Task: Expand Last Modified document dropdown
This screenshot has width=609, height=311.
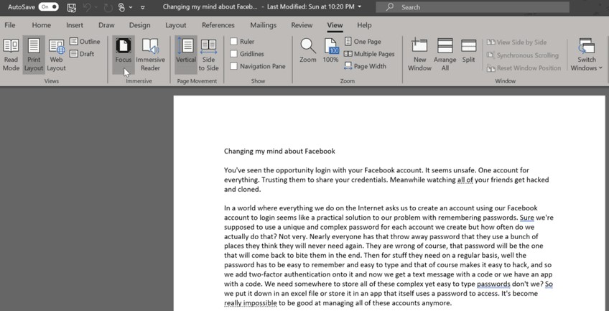Action: click(359, 6)
